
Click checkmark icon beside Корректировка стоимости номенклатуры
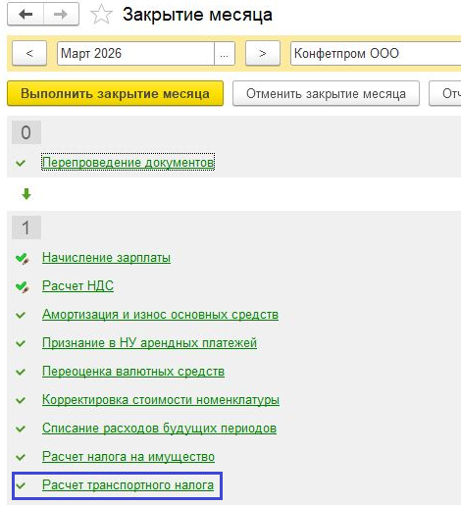click(21, 400)
